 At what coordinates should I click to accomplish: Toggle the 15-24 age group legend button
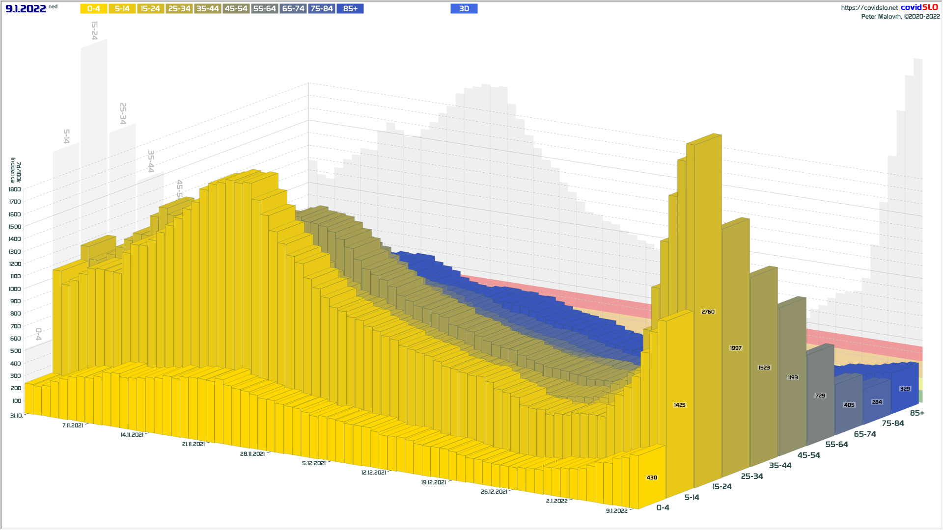tap(150, 9)
